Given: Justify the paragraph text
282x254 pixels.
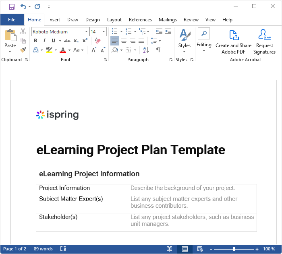Looking at the screenshot, I should (x=141, y=41).
